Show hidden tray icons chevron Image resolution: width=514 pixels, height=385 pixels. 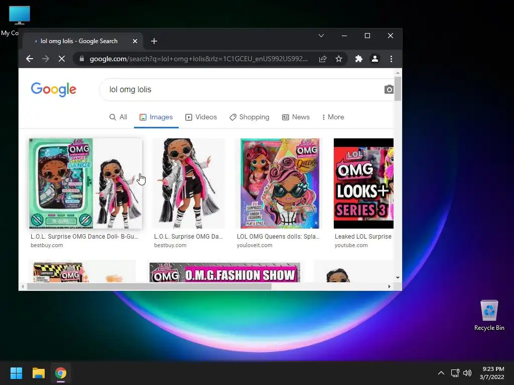click(x=441, y=373)
